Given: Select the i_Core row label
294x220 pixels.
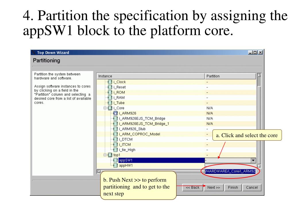Looking at the screenshot, I should (119, 108).
